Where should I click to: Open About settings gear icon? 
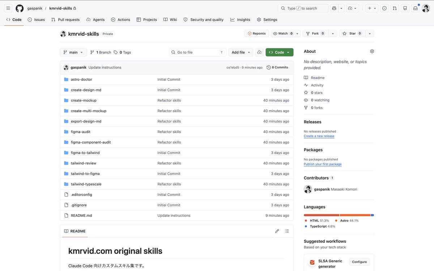point(372,51)
